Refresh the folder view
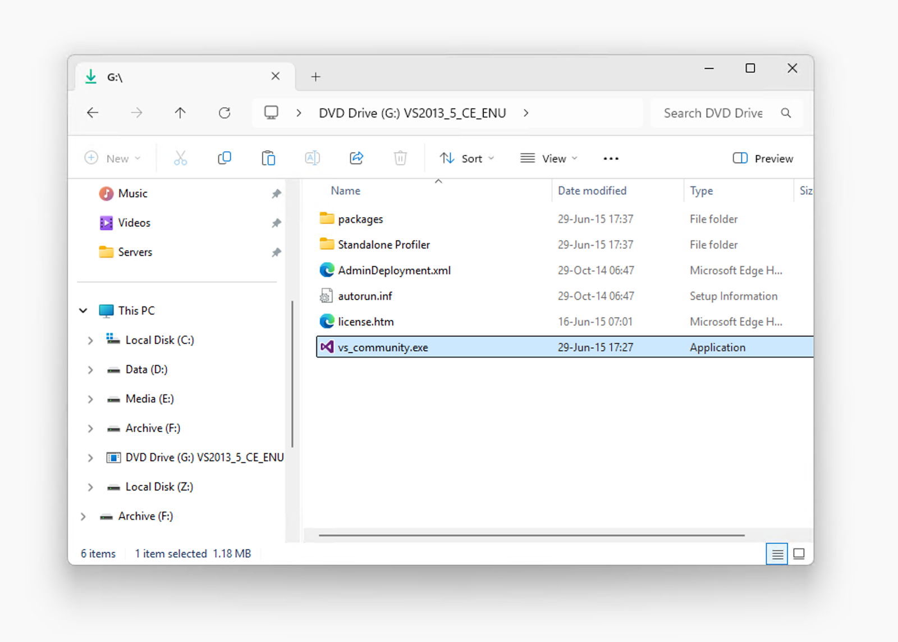The image size is (898, 642). [224, 113]
